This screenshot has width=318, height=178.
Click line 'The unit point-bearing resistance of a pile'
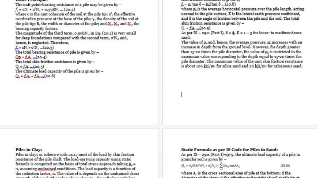pyautogui.click(x=68, y=4)
